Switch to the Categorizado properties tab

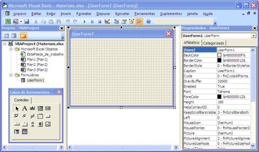pyautogui.click(x=214, y=43)
